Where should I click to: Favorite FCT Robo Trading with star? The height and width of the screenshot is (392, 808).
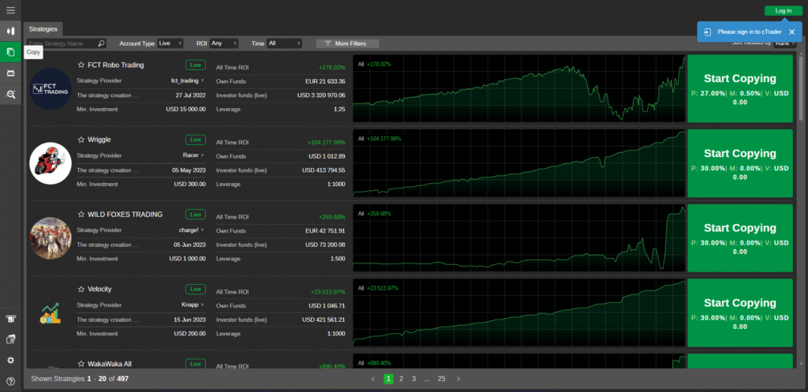tap(80, 65)
